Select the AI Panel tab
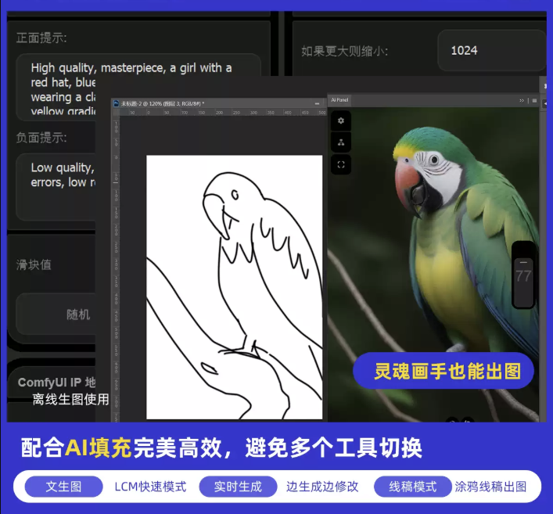Image resolution: width=553 pixels, height=514 pixels. point(339,100)
